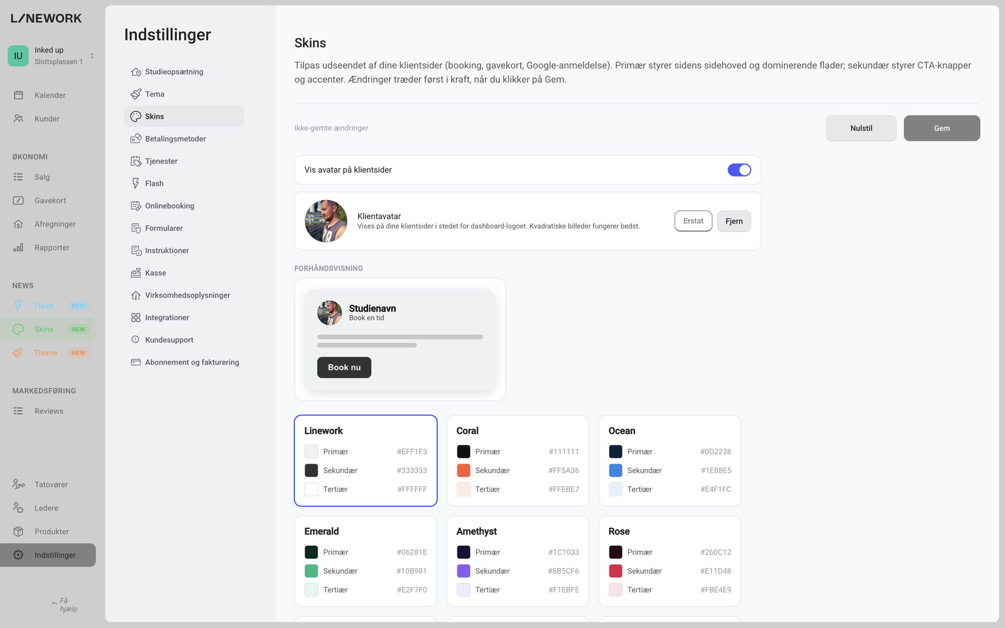1005x628 pixels.
Task: Click the Ocean Sekundær blue swatch
Action: coord(616,470)
